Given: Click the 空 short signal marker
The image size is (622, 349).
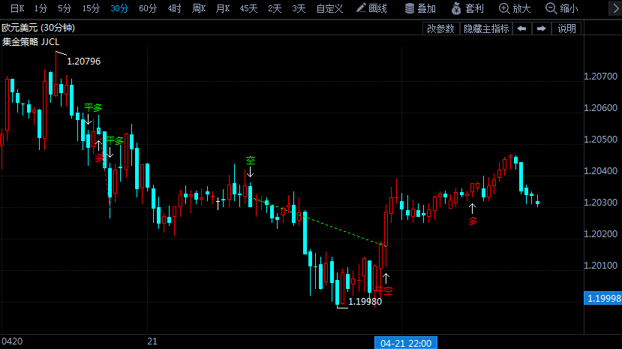Looking at the screenshot, I should click(x=251, y=160).
